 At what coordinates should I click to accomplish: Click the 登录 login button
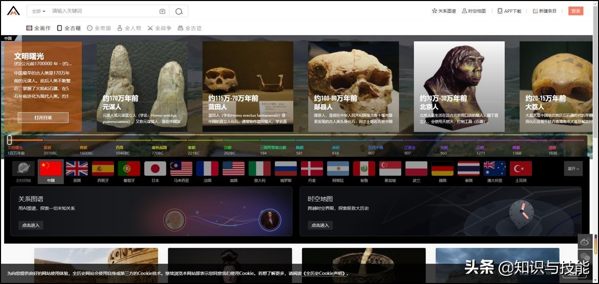[575, 11]
